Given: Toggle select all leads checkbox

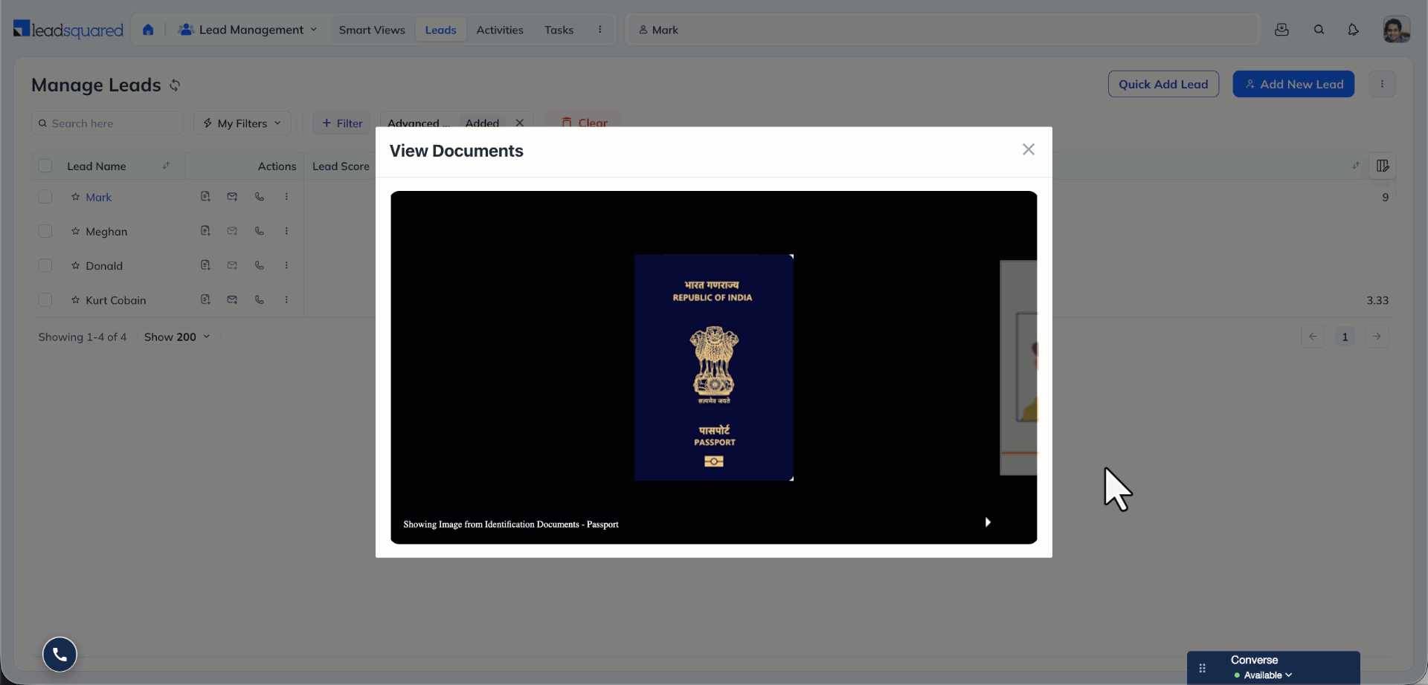Looking at the screenshot, I should click(45, 166).
